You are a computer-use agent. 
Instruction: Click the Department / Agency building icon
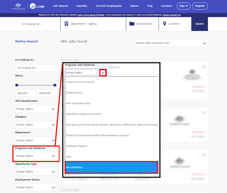click(x=66, y=24)
